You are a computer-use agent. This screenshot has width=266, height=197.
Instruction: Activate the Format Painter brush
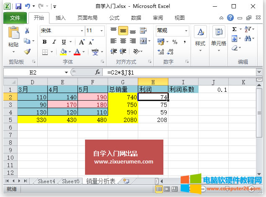27,52
